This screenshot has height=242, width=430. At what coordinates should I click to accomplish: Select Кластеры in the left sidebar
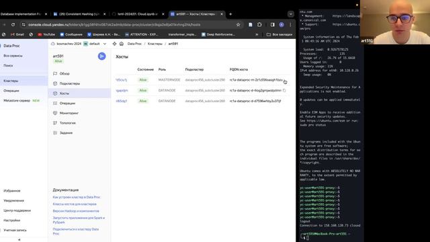click(24, 81)
